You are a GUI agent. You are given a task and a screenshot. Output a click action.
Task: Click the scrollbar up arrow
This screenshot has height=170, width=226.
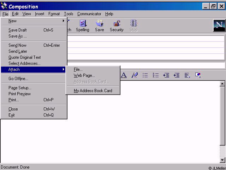pyautogui.click(x=222, y=84)
